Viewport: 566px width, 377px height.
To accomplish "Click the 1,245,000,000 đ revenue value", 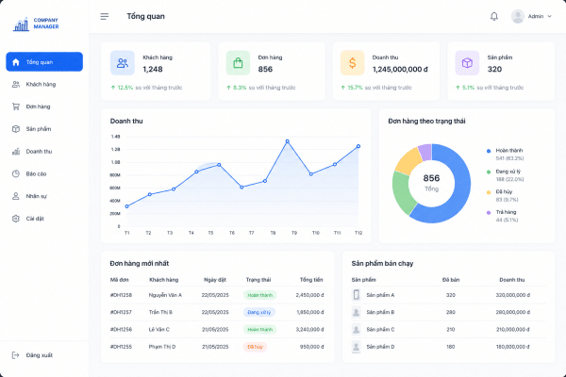I will point(400,69).
